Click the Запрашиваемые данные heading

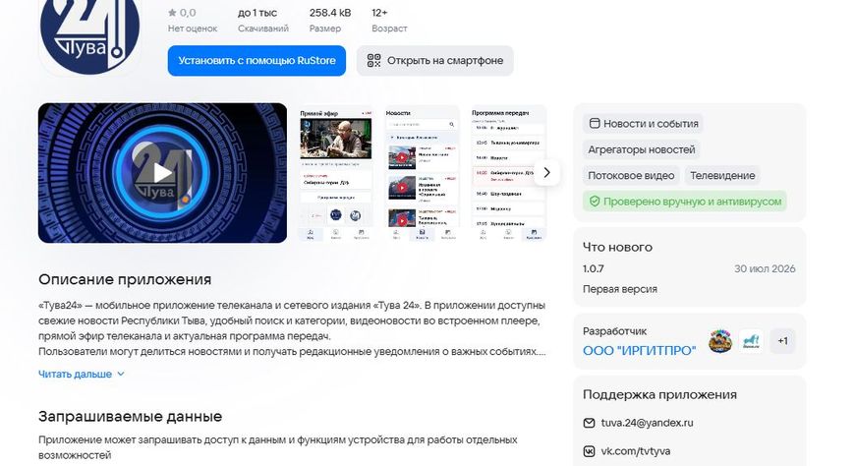[131, 416]
